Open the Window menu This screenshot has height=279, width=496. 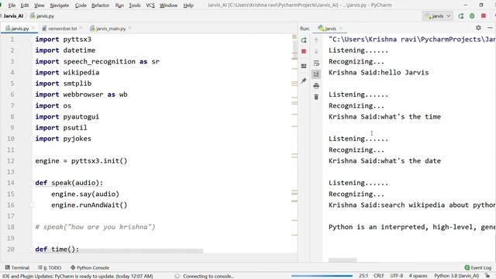click(168, 5)
